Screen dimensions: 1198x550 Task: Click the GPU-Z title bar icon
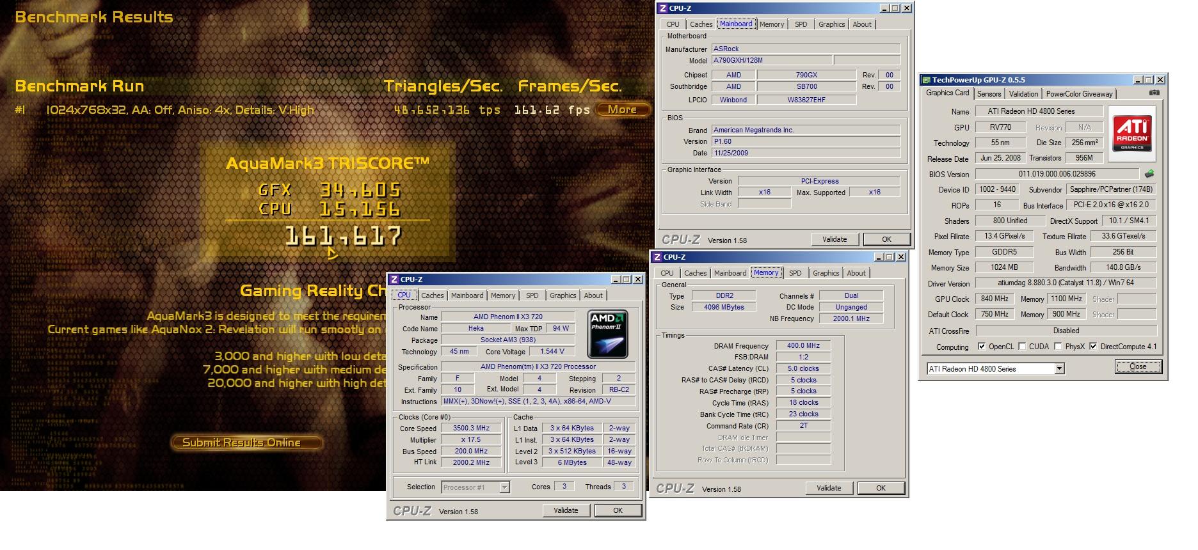click(926, 80)
